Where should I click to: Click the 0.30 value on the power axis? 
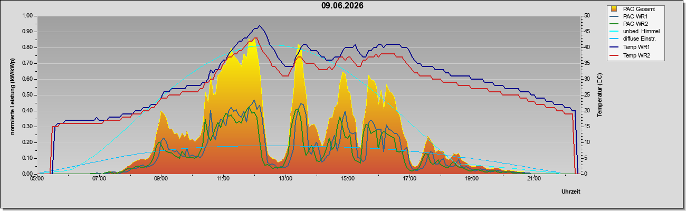click(x=27, y=127)
